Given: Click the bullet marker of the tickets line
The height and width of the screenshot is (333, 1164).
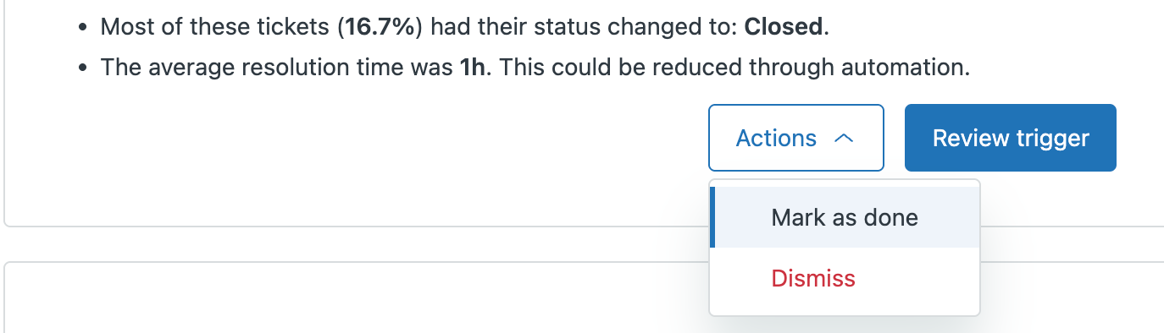Looking at the screenshot, I should pyautogui.click(x=81, y=28).
